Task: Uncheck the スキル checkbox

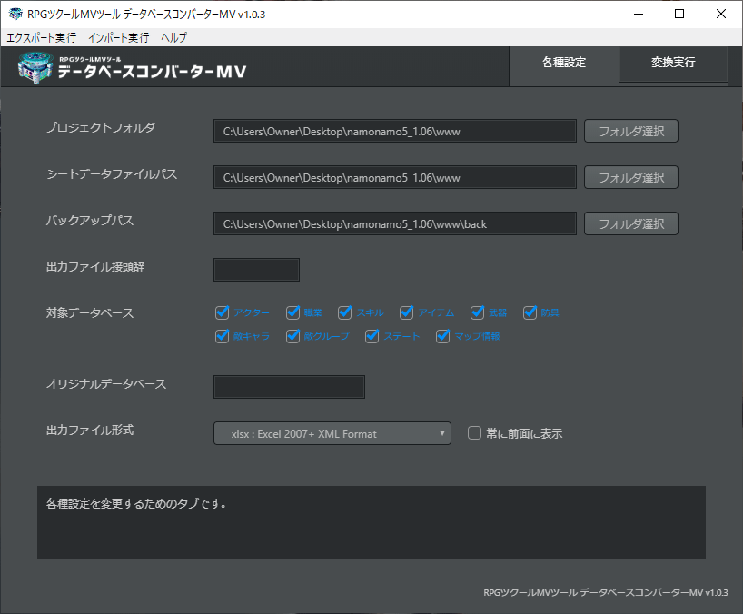Action: 345,312
